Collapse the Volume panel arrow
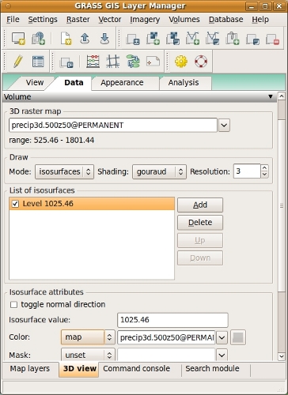Image resolution: width=288 pixels, height=395 pixels. (x=271, y=96)
